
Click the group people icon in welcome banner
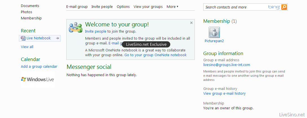[75, 27]
